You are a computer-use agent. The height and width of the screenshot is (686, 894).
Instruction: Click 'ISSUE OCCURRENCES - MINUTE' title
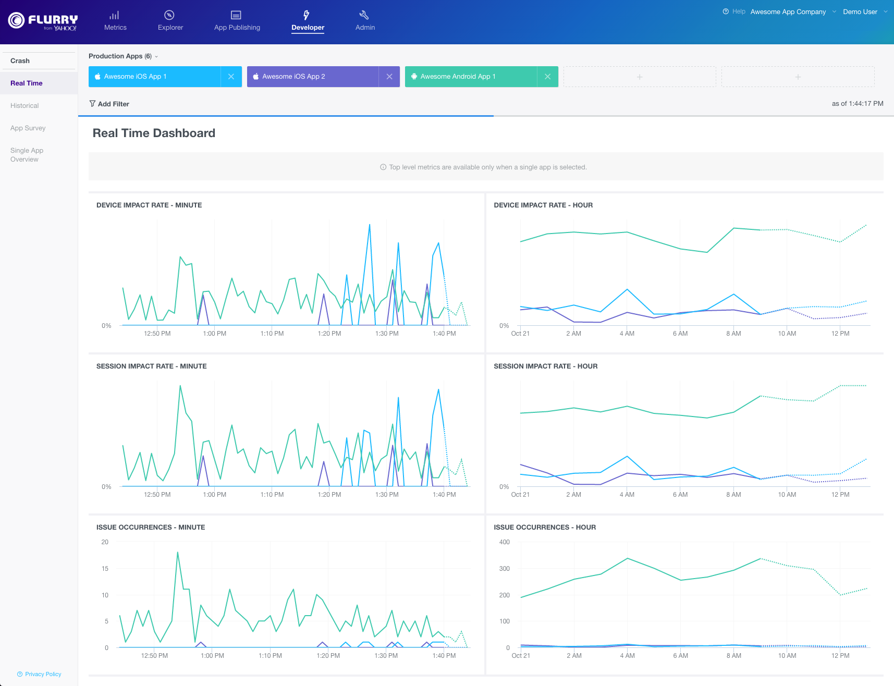tap(151, 528)
